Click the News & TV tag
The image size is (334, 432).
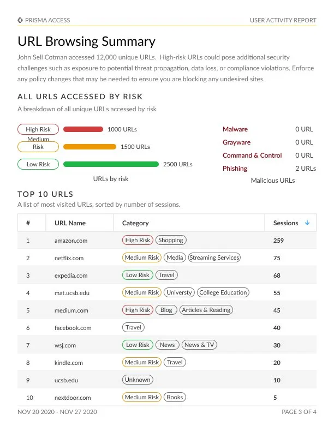199,345
